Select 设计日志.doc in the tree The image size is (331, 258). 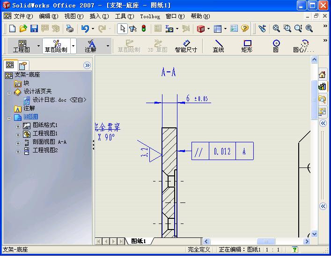point(59,100)
